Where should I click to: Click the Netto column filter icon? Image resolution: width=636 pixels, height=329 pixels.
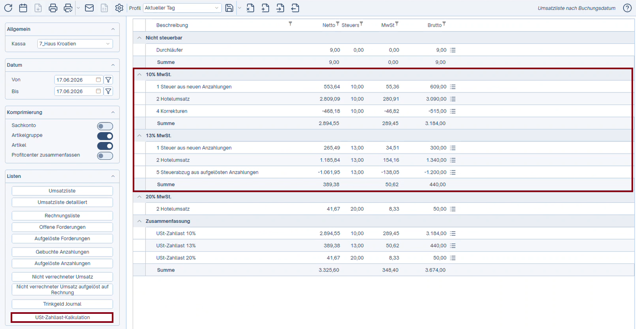point(338,24)
